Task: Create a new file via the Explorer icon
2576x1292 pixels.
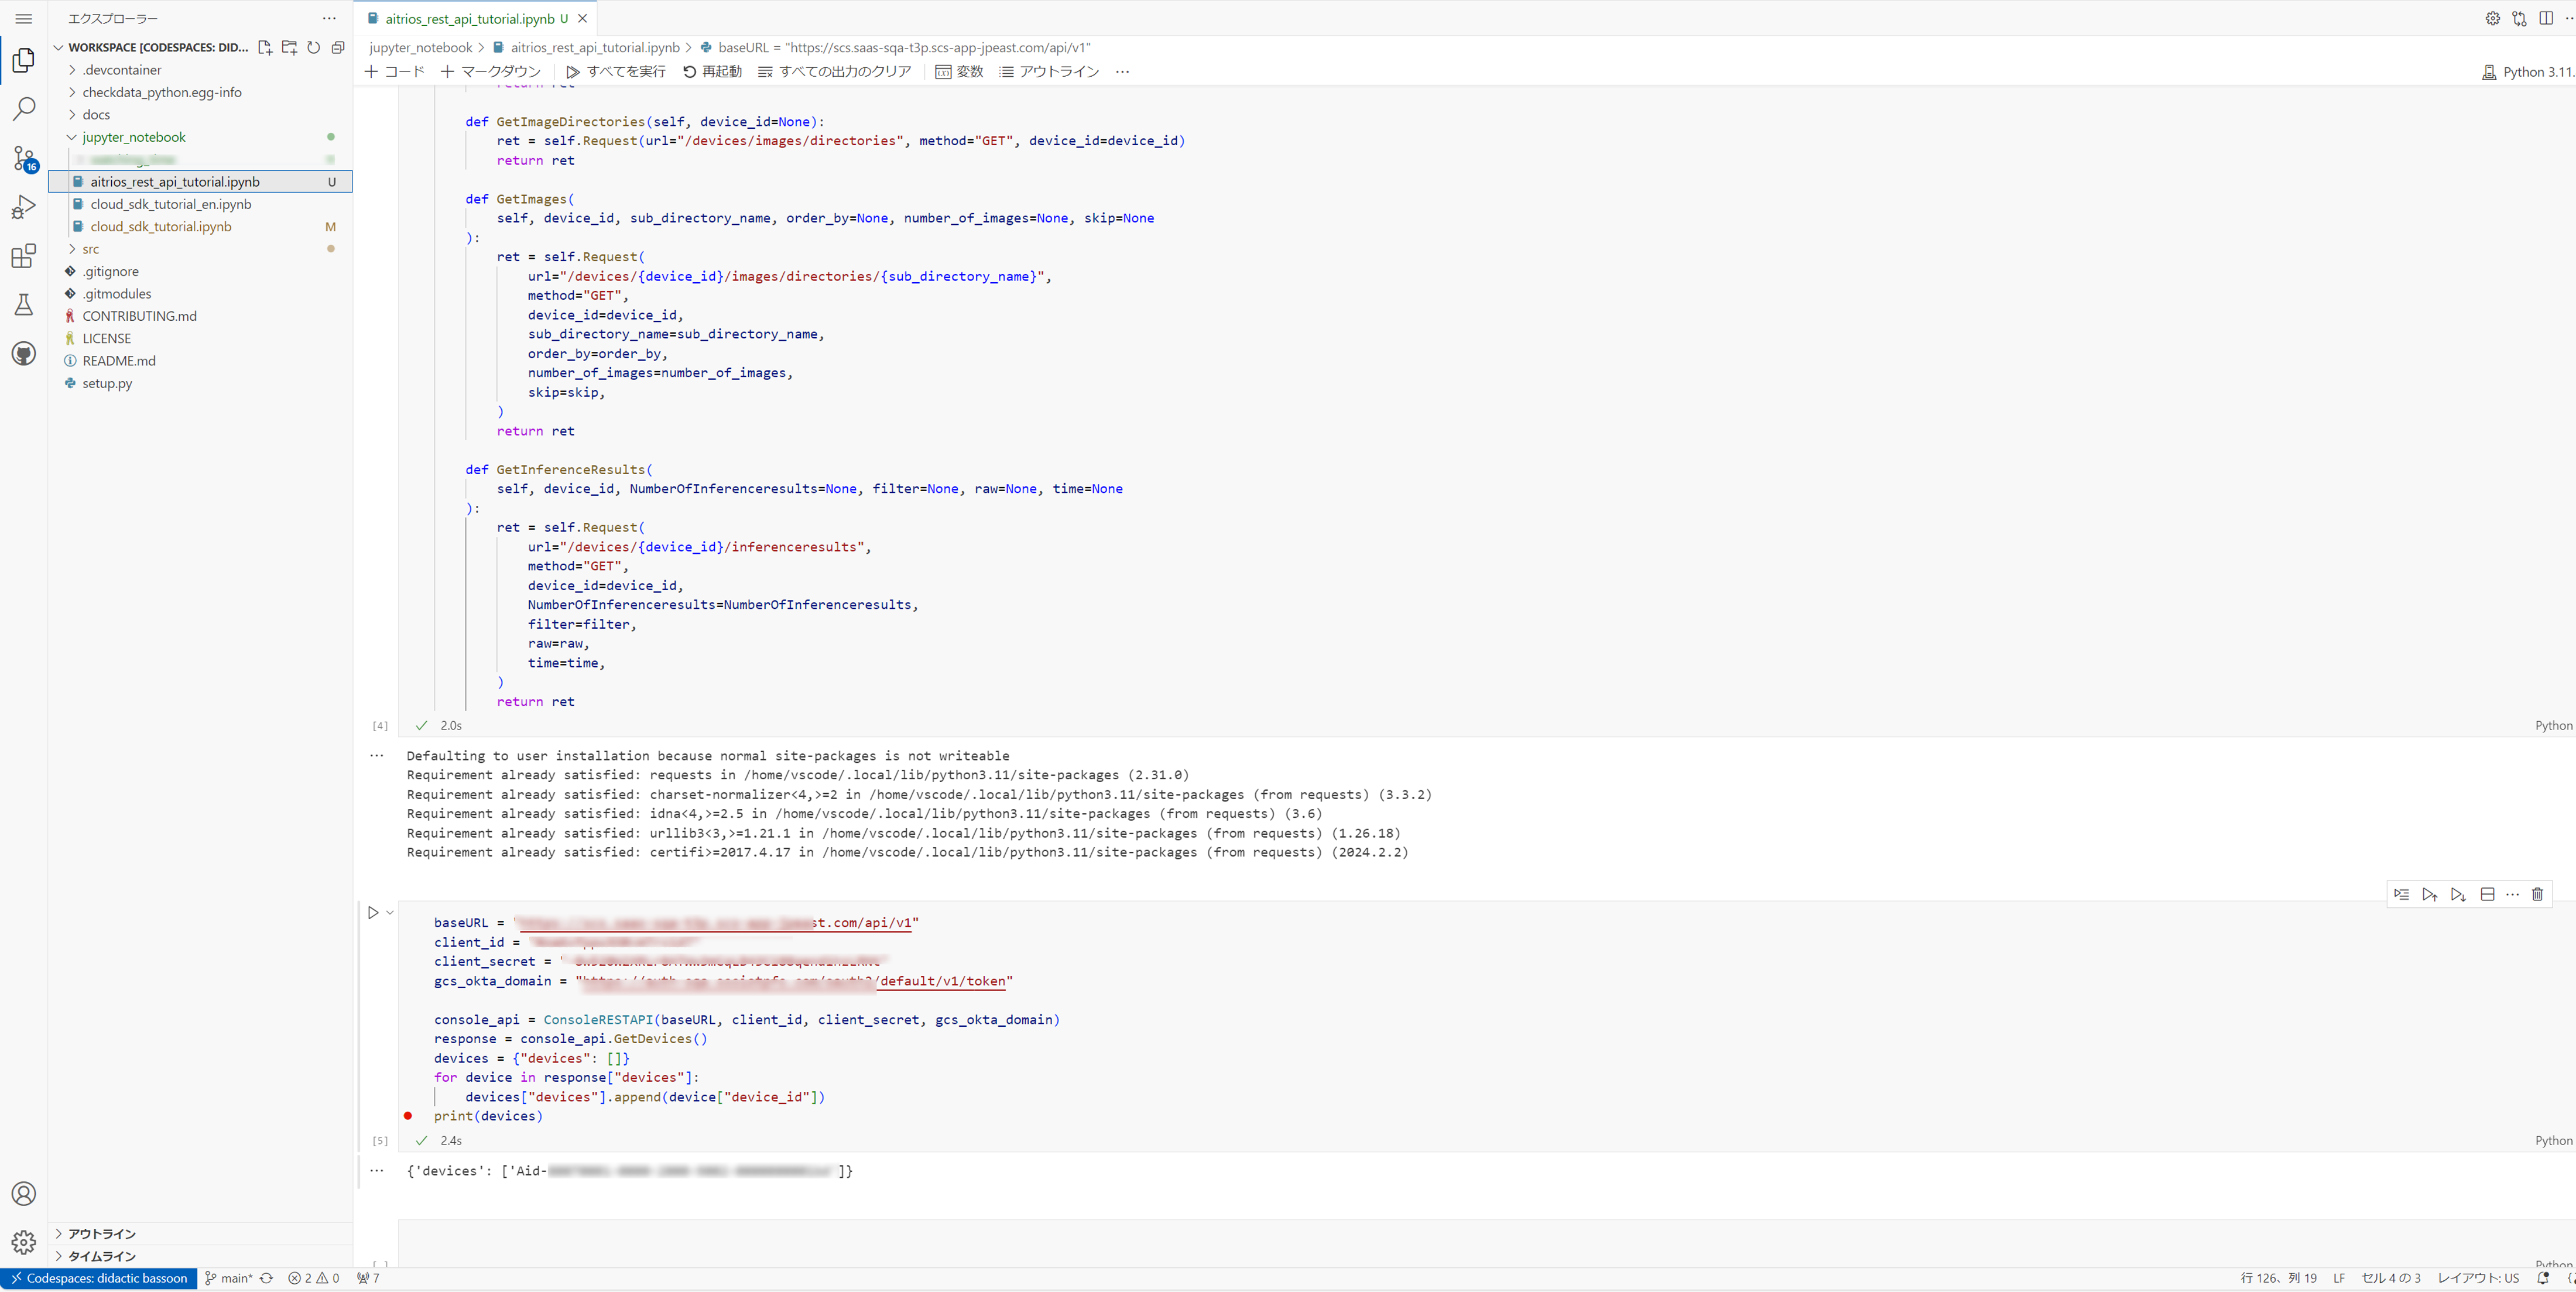Action: click(x=265, y=47)
